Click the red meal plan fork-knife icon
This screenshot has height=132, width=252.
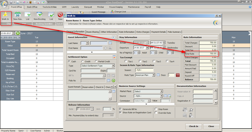pos(178,75)
